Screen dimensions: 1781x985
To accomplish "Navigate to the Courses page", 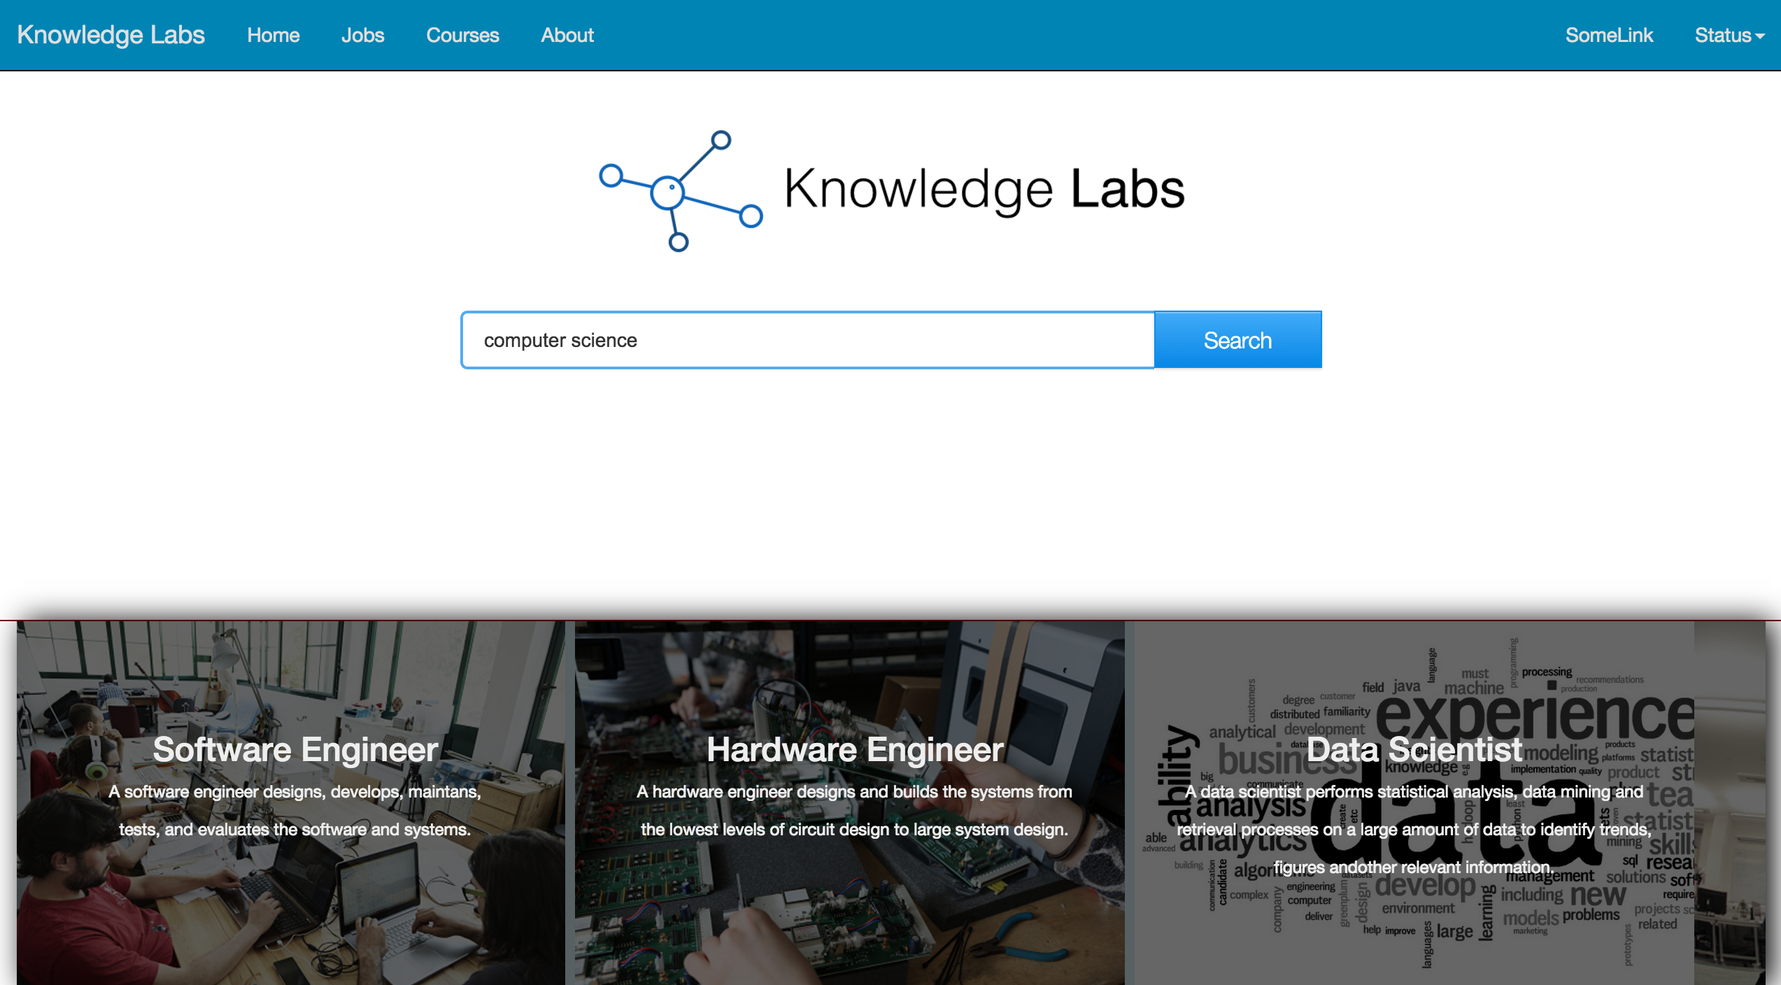I will (462, 35).
